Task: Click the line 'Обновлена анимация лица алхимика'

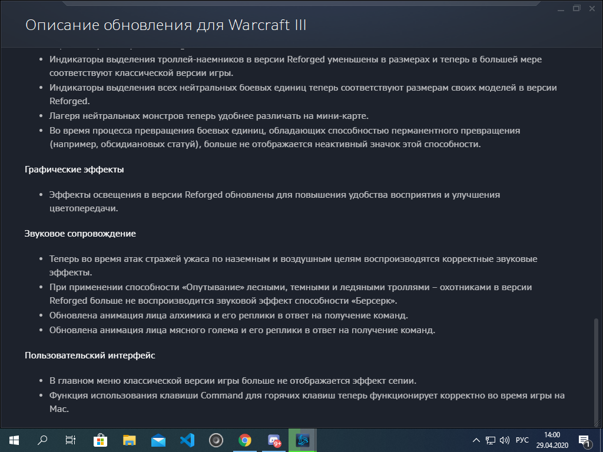Action: click(228, 315)
